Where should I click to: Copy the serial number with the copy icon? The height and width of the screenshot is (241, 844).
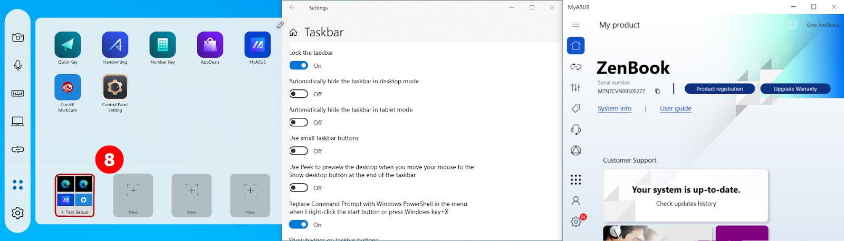click(657, 91)
